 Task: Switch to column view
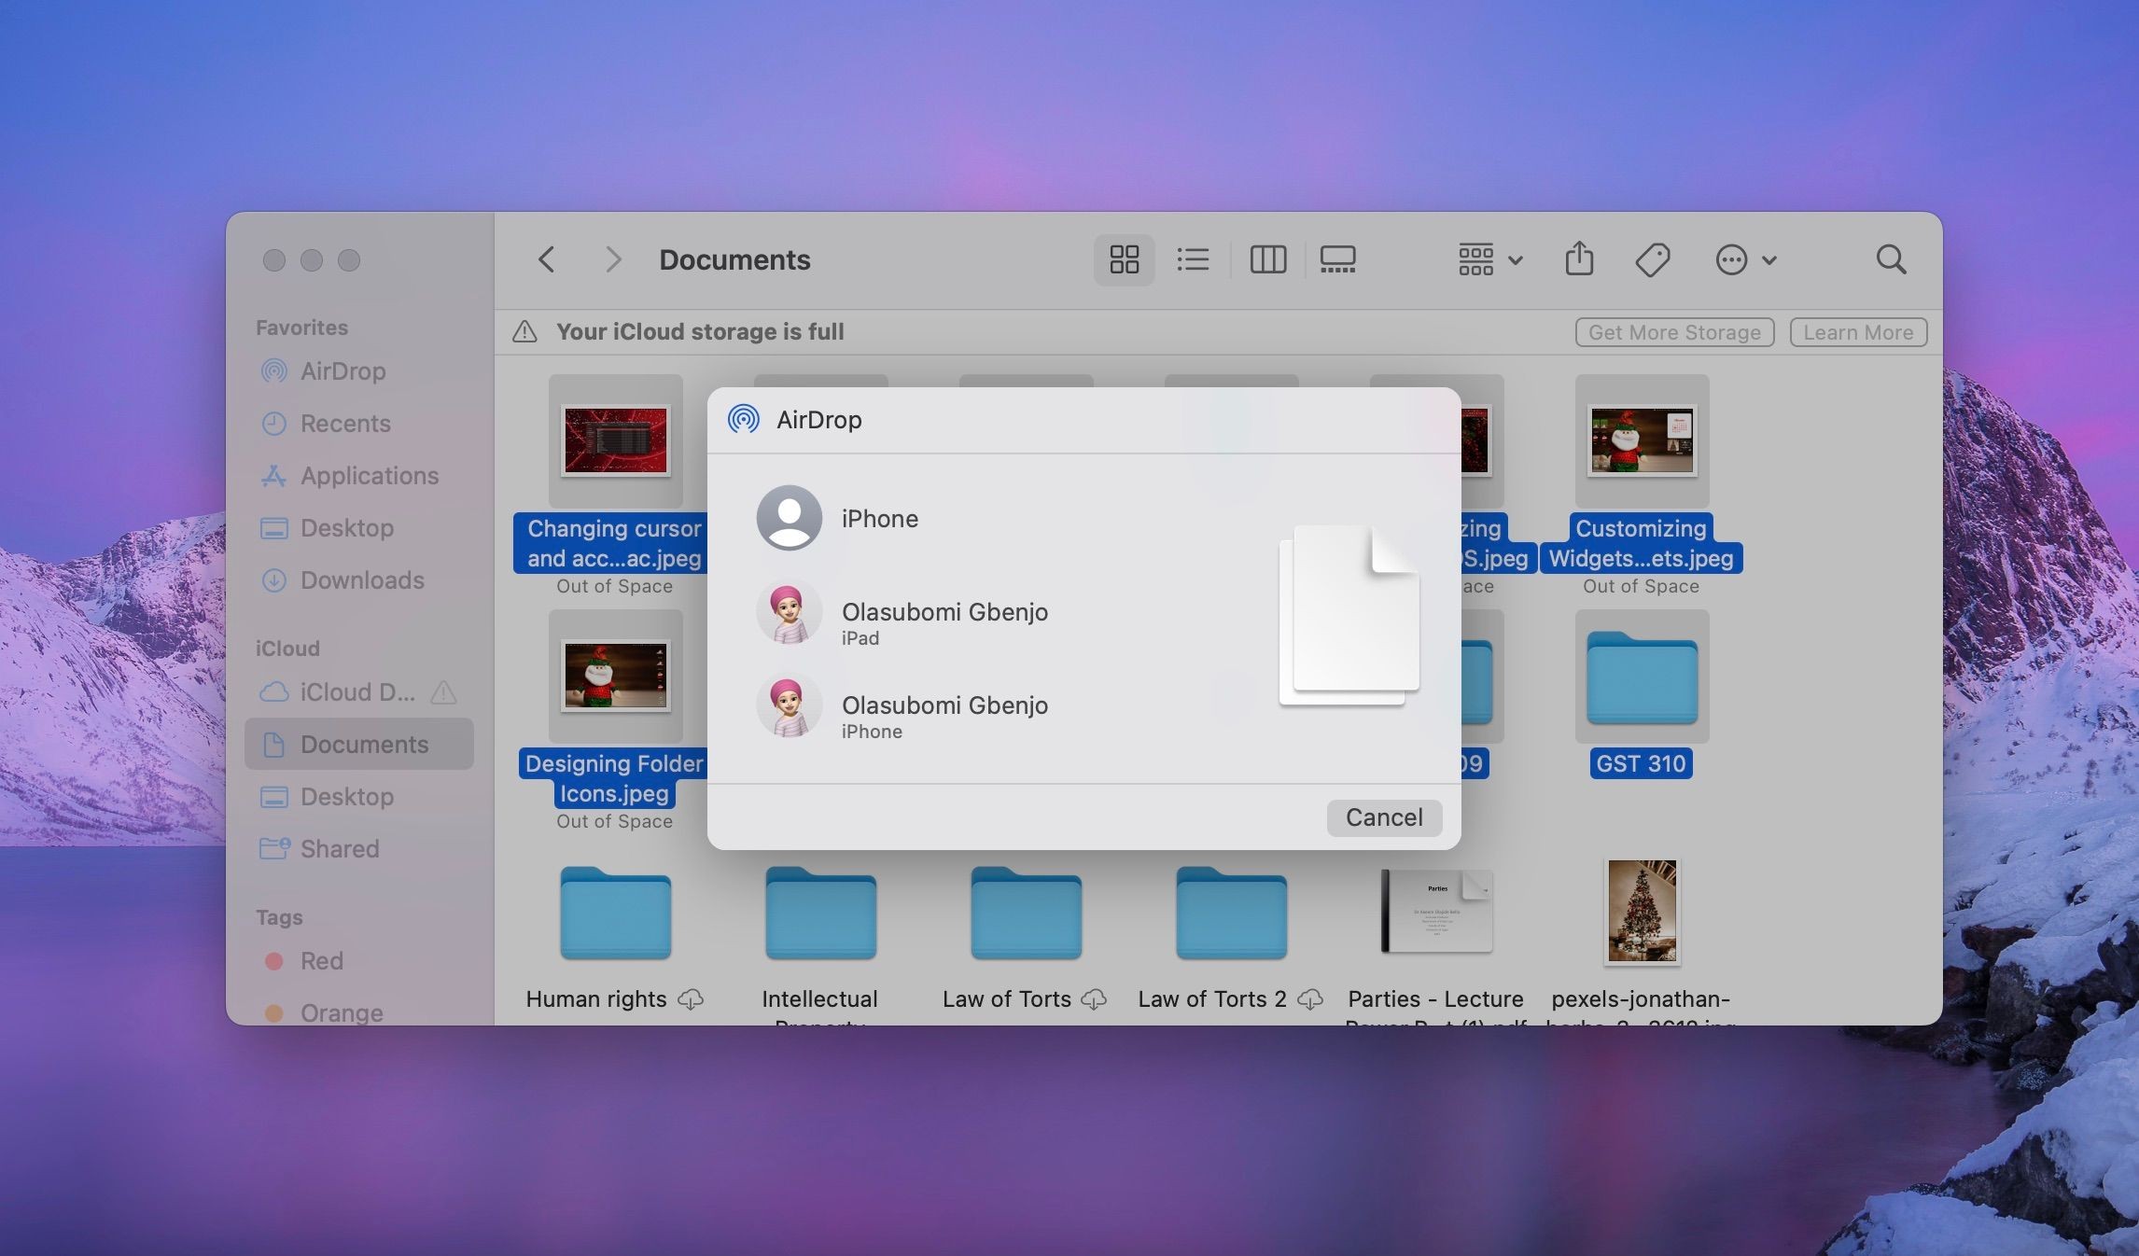pos(1267,259)
